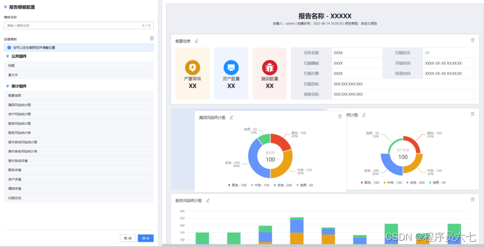Click the green XX scan status value

tap(427, 53)
